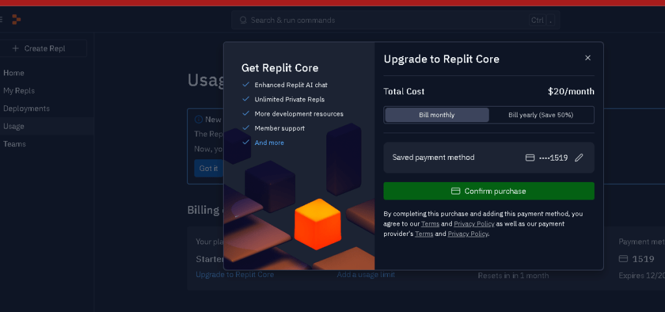This screenshot has width=665, height=312.
Task: Open the And more link
Action: click(269, 143)
